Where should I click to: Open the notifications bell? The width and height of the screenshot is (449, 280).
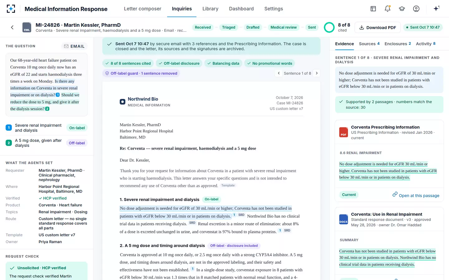click(388, 9)
